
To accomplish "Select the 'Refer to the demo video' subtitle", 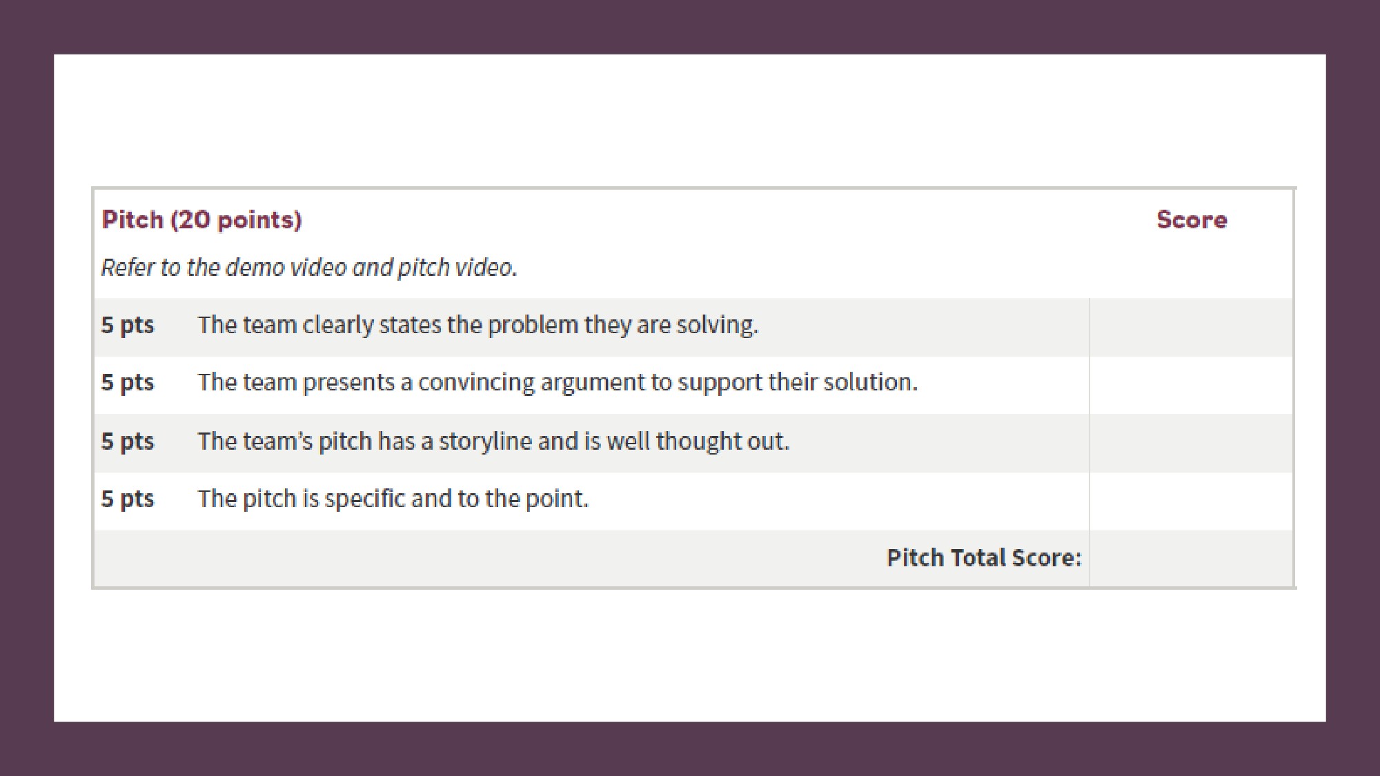I will (x=309, y=268).
